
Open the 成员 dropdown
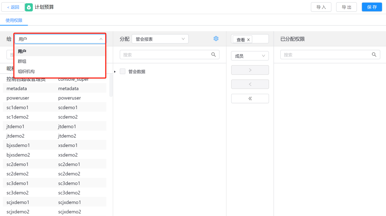pyautogui.click(x=250, y=56)
